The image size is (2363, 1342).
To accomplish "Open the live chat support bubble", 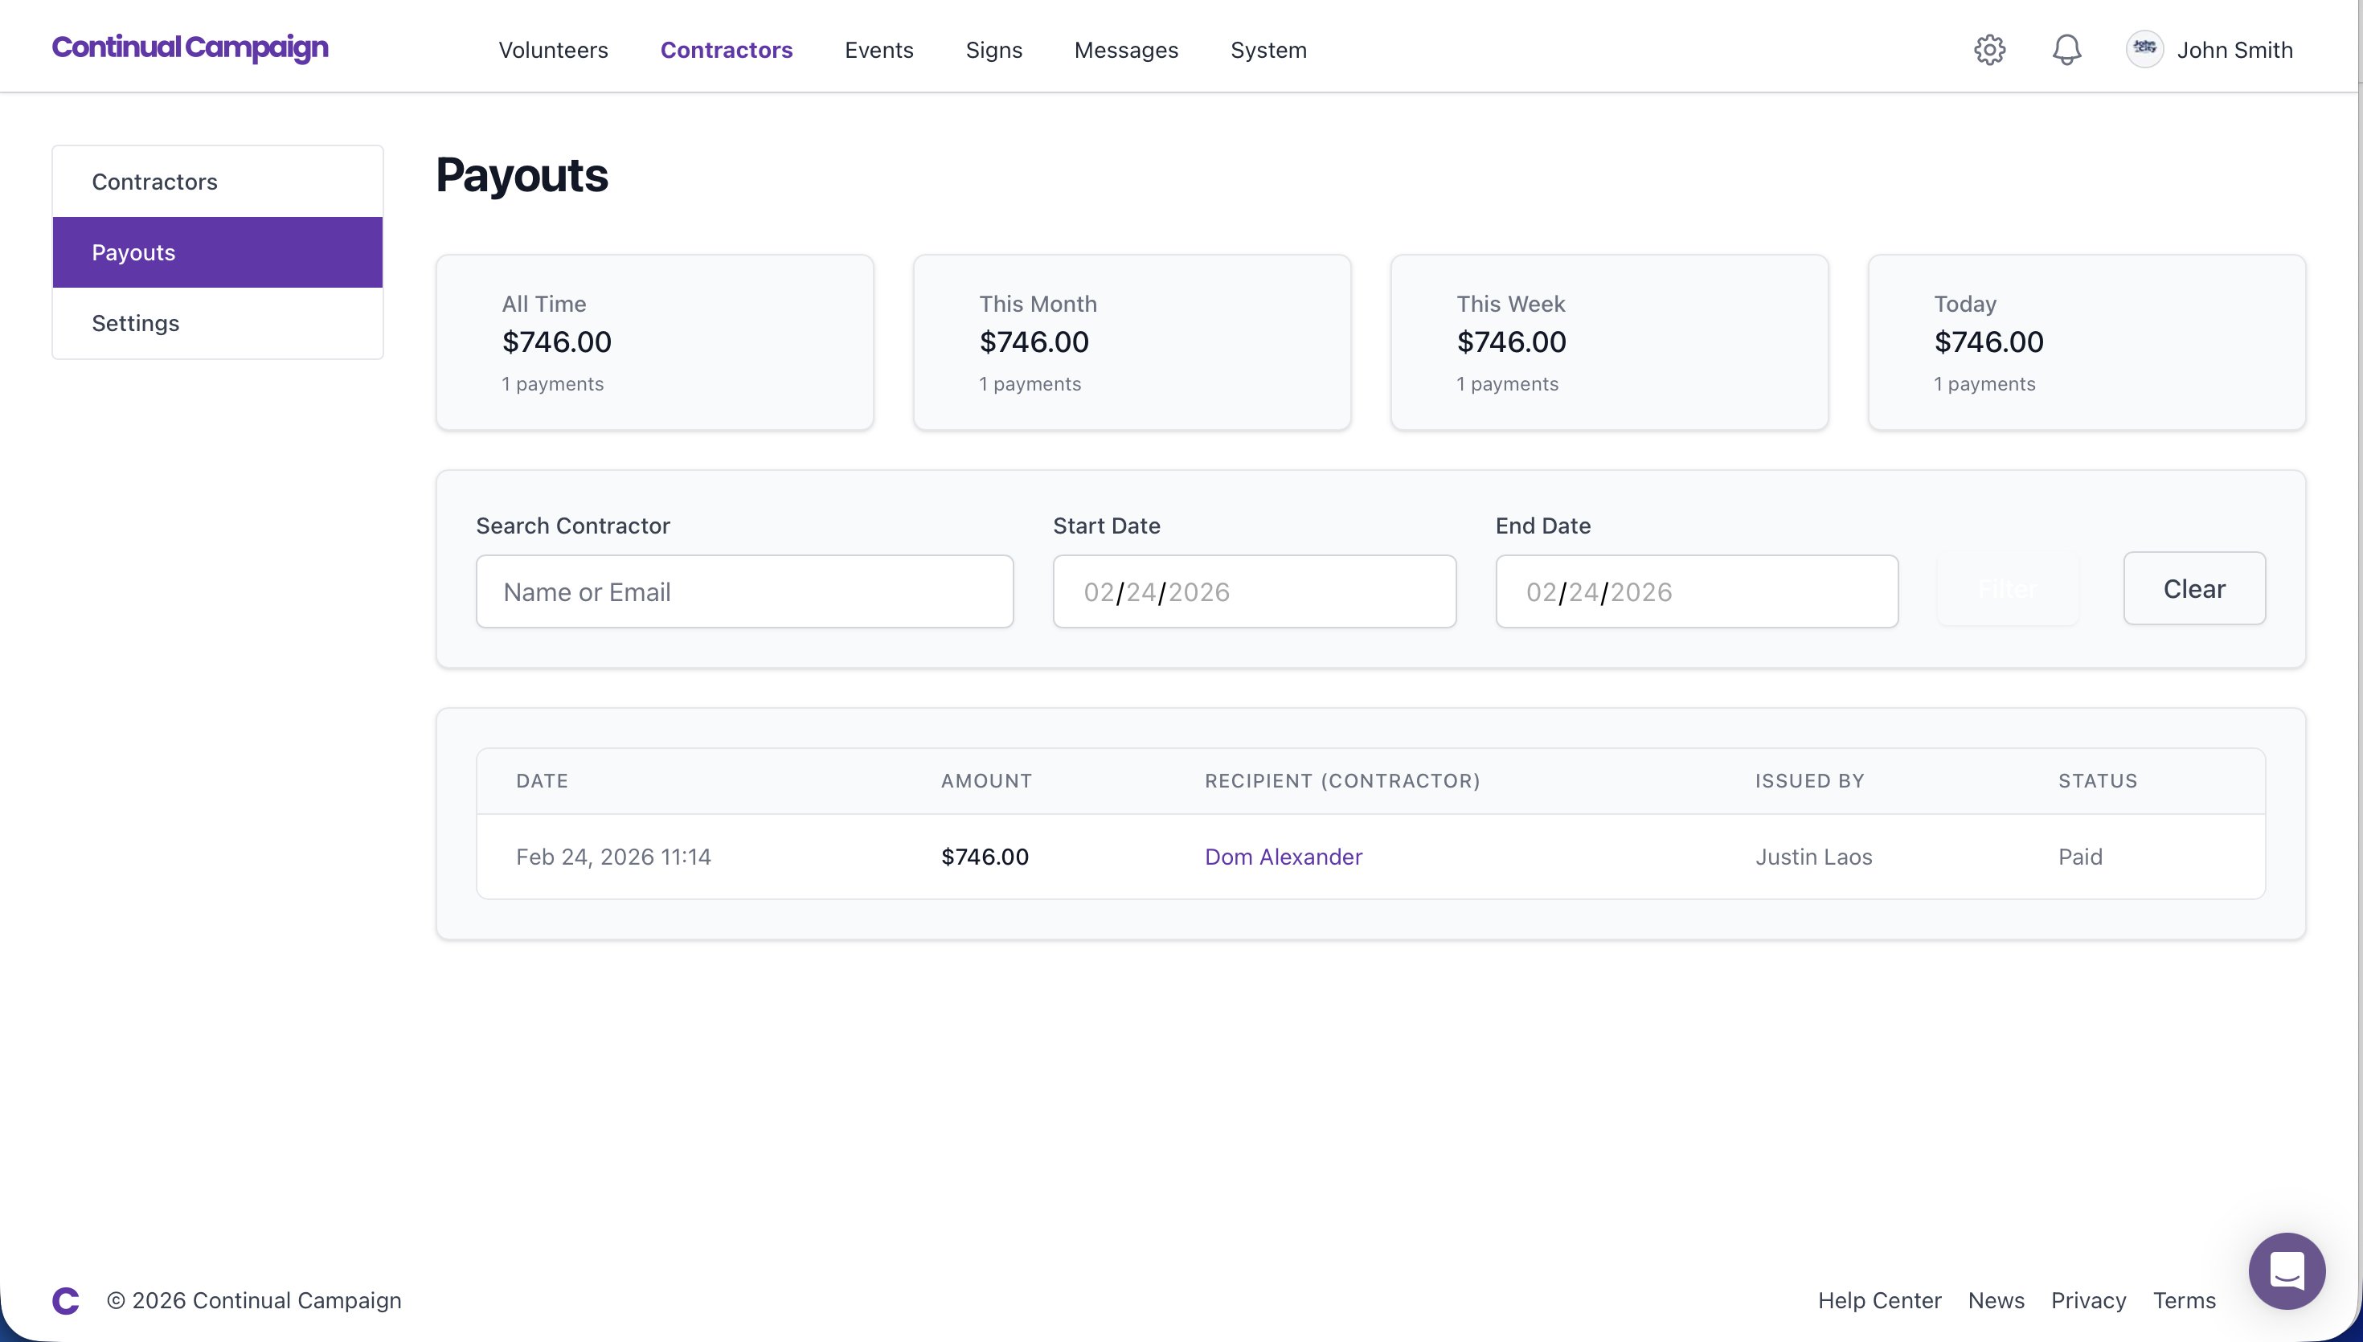I will 2287,1271.
